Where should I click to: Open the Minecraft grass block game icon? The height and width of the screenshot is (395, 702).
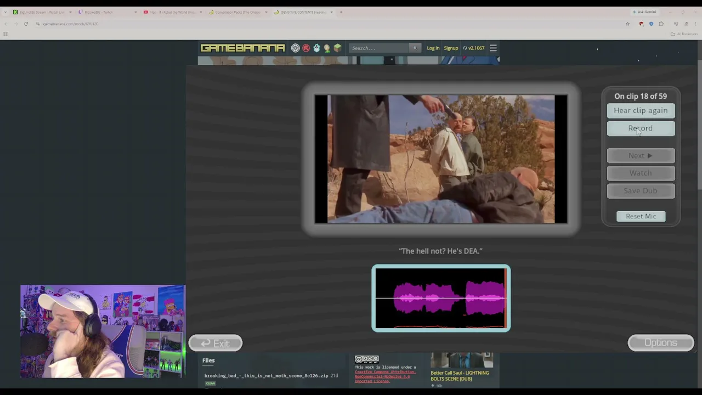pyautogui.click(x=337, y=48)
